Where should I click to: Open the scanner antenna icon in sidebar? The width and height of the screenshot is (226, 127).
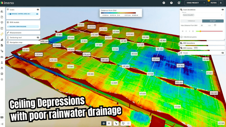[x=2, y=23]
